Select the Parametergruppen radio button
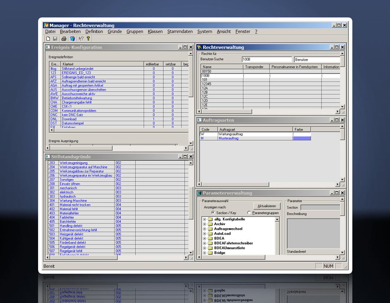The width and height of the screenshot is (390, 303). click(249, 213)
